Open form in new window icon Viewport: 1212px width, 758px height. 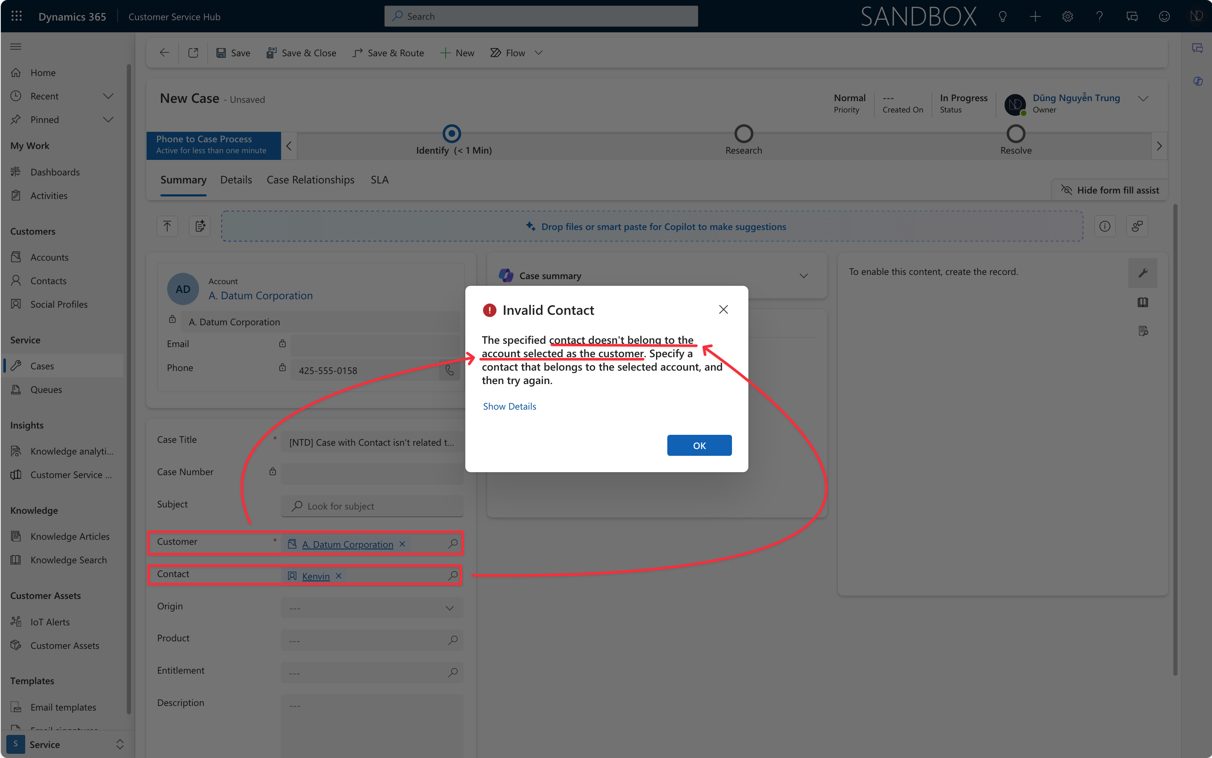coord(193,52)
